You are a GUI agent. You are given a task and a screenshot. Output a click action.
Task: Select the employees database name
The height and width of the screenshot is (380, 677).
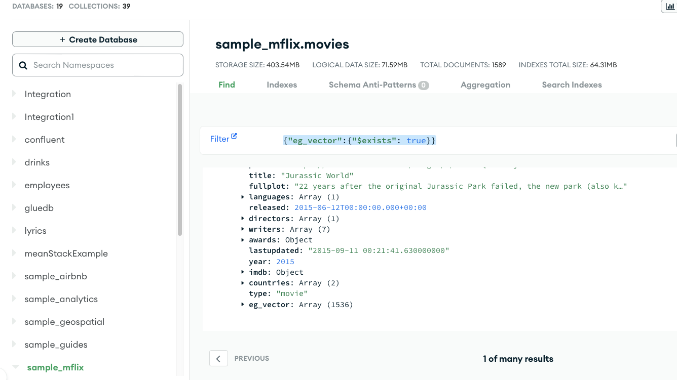click(x=47, y=185)
